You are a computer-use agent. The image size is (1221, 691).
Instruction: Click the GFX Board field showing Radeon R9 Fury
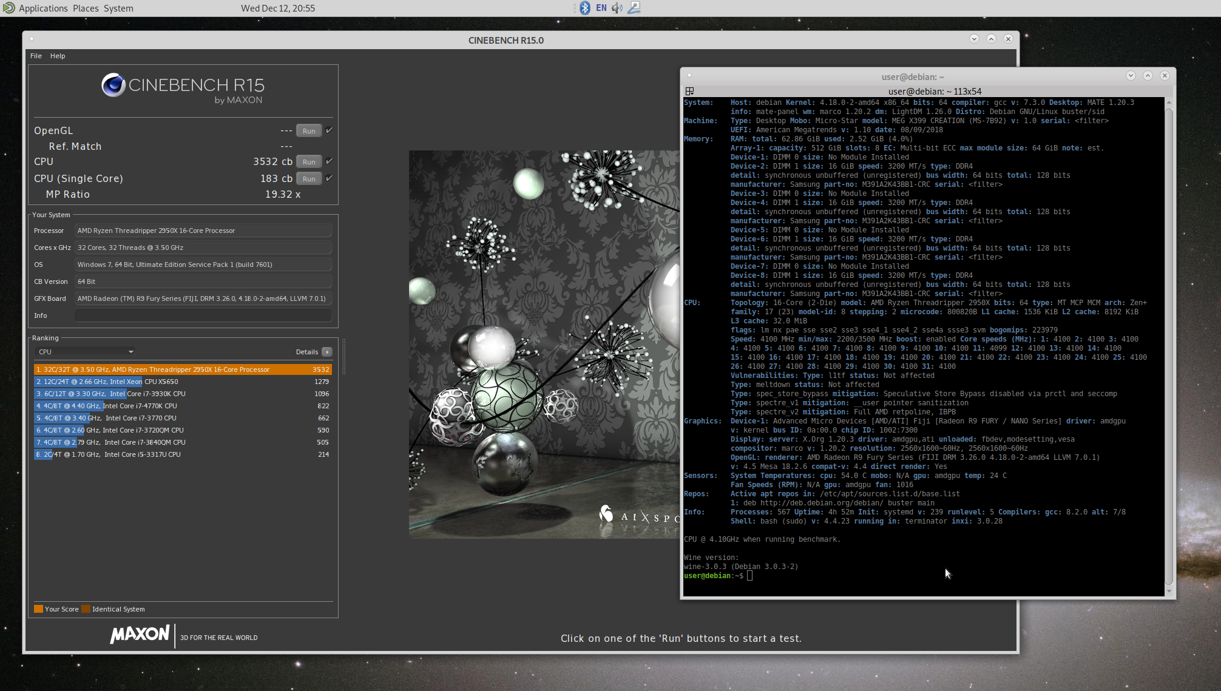203,298
